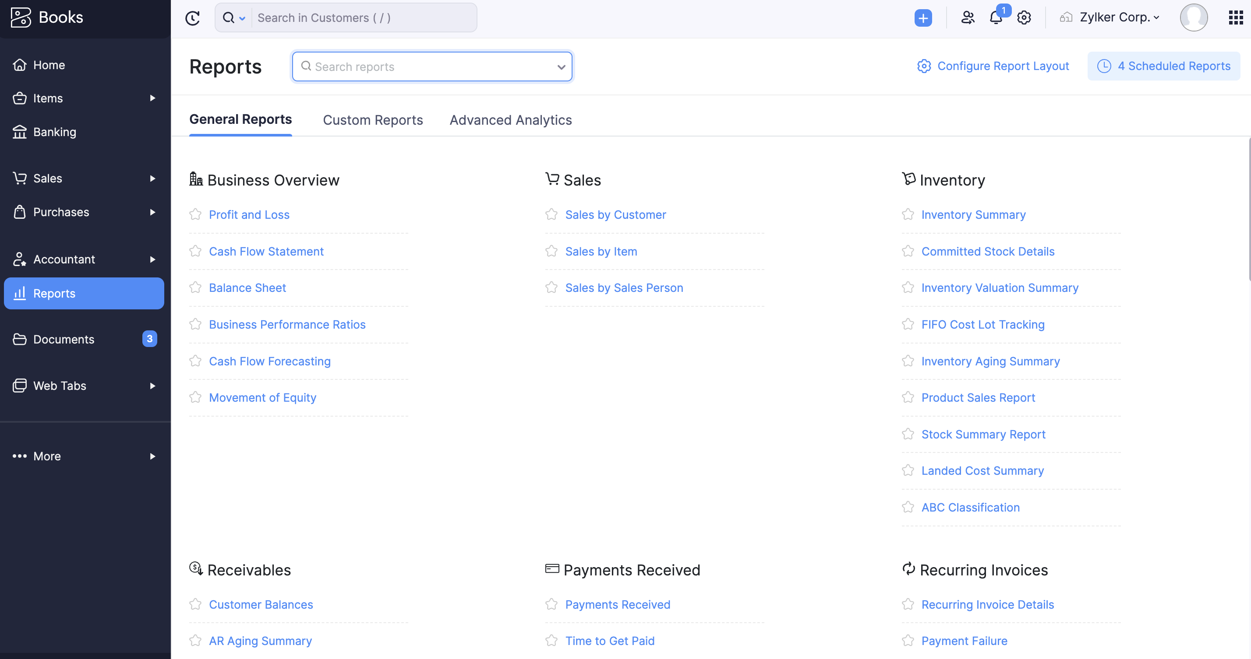Click the Configure Report Layout gear icon

pos(923,66)
